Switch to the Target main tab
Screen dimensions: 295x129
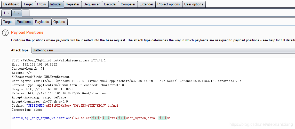tap(28, 4)
